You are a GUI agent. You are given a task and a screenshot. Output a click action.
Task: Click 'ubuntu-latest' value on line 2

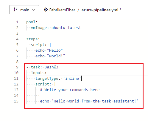(66, 27)
